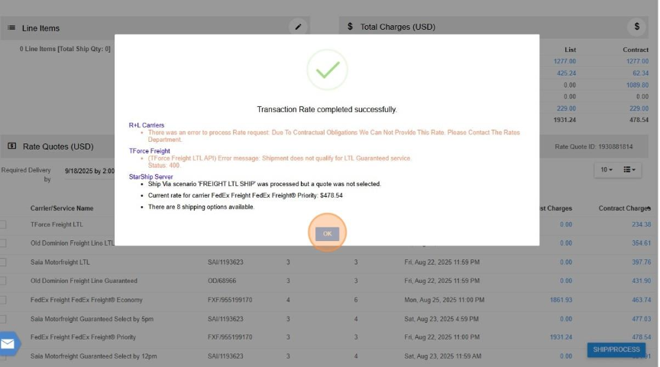Click OK to dismiss the rate dialog
This screenshot has height=367, width=660.
pyautogui.click(x=327, y=233)
